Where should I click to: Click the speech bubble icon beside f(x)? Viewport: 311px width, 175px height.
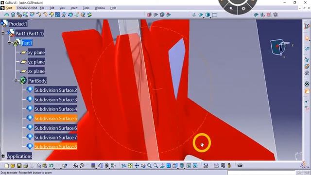(82, 166)
